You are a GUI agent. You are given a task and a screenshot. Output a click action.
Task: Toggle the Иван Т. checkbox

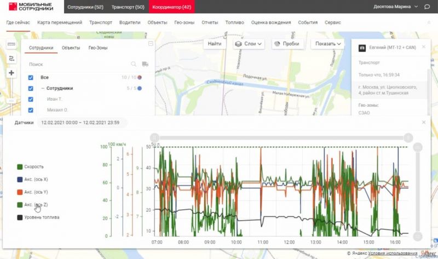[x=31, y=99]
